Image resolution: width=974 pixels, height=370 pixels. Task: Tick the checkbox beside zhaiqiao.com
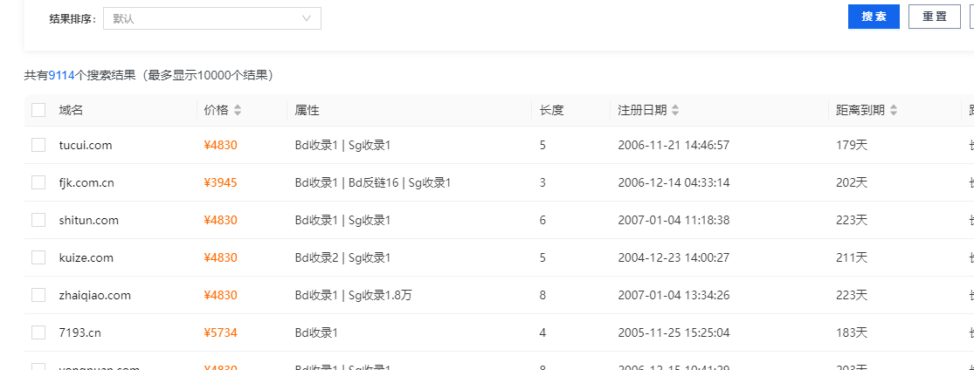click(38, 295)
